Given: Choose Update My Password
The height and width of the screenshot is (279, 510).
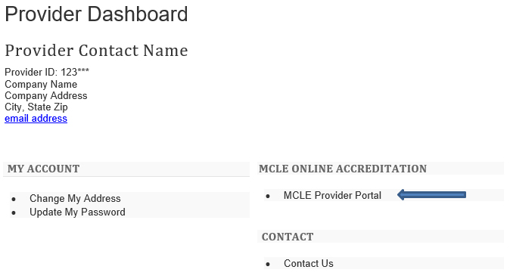Looking at the screenshot, I should [77, 212].
